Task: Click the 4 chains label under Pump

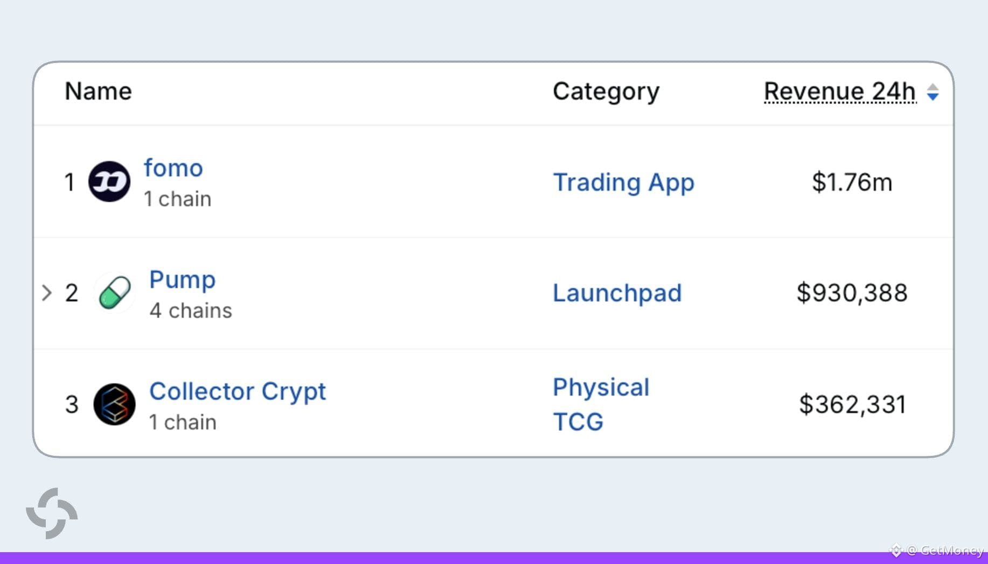Action: (x=191, y=311)
